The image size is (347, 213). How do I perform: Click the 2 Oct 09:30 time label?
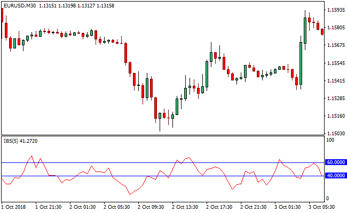151,207
